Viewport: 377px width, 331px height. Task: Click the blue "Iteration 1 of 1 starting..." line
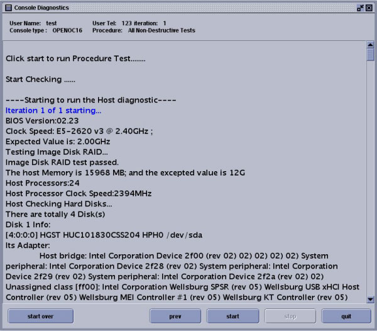53,110
